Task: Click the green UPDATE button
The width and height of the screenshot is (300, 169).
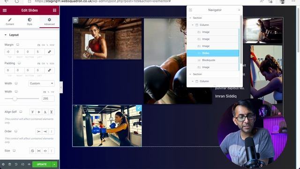Action: click(42, 164)
